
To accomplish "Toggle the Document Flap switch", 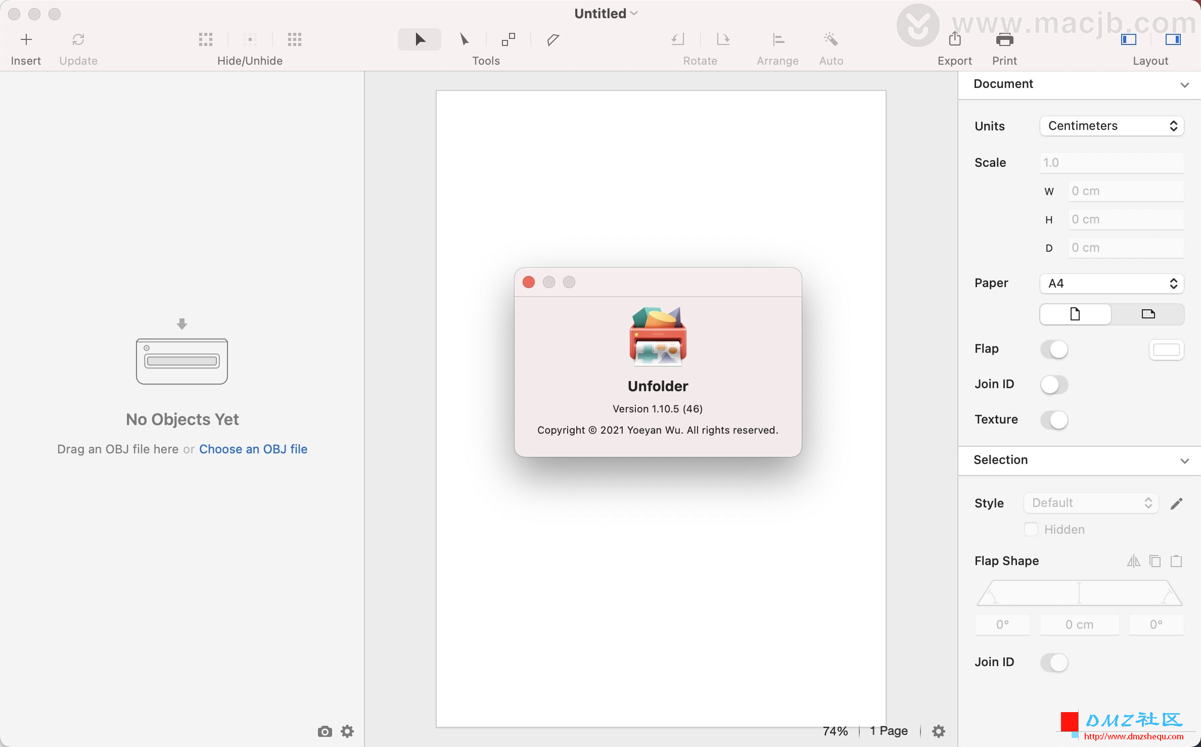I will click(1054, 349).
